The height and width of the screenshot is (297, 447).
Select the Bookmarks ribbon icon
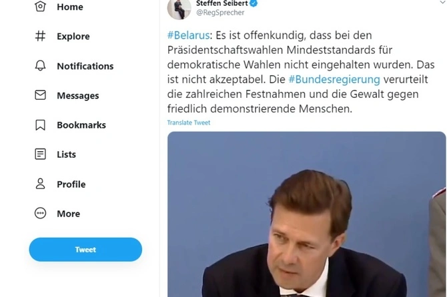pos(40,125)
